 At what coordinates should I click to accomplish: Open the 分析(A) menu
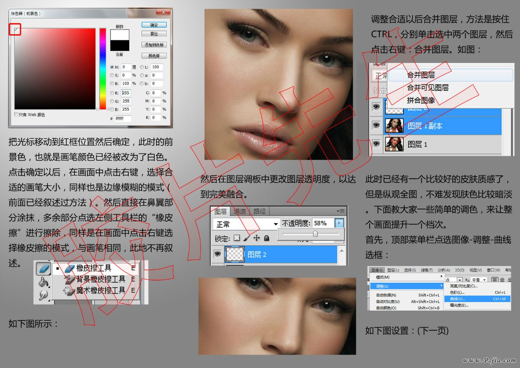[444, 270]
